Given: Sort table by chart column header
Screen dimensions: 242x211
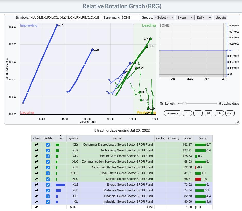Looking at the screenshot, I should click(37, 138).
